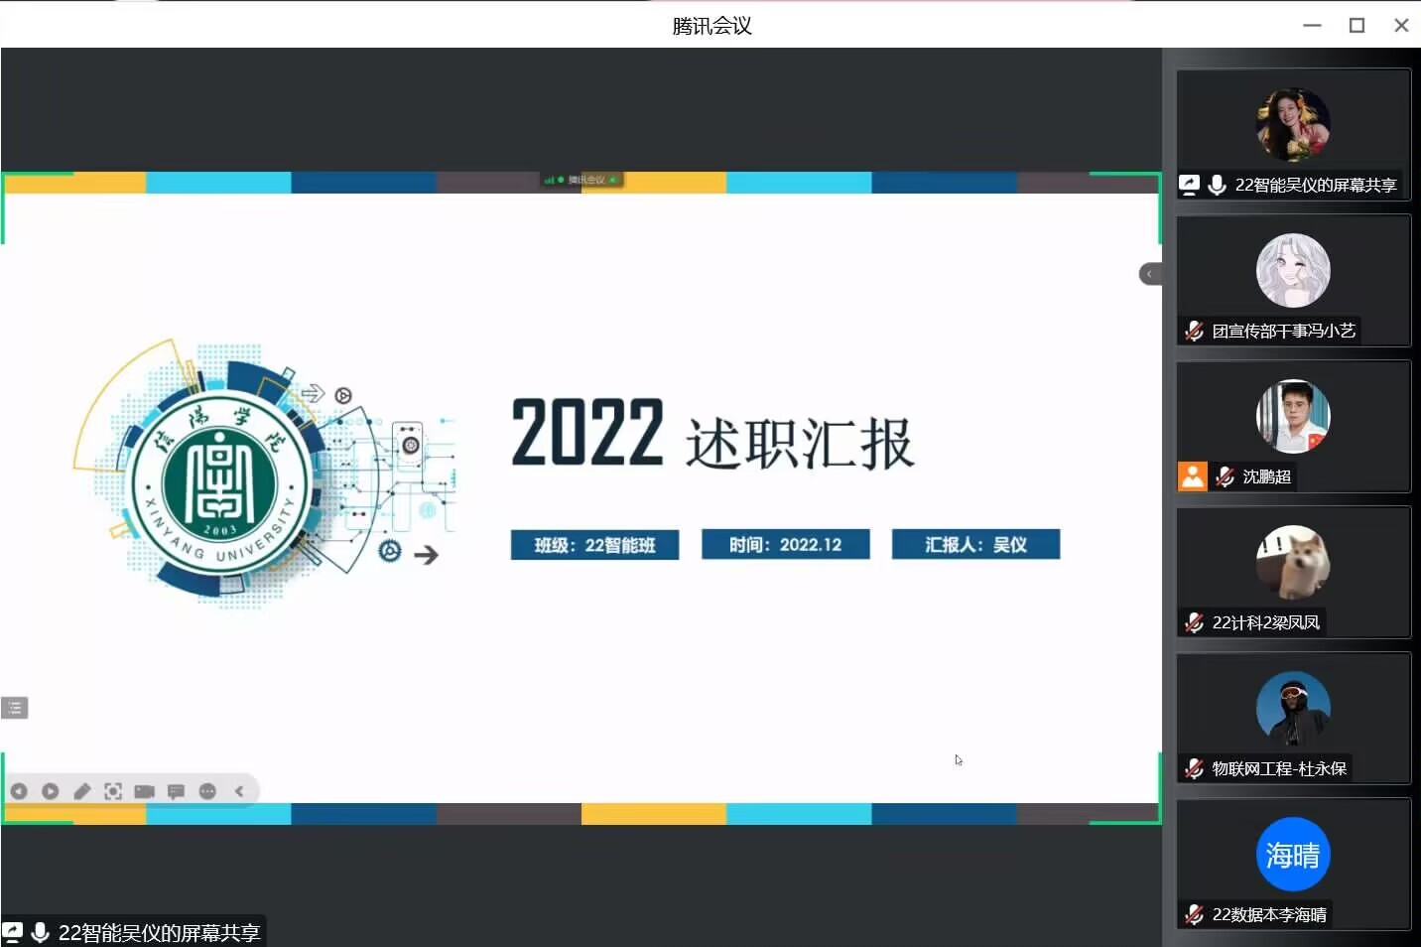Click muted mic icon of 22计科2梁凤凤
1421x947 pixels.
pos(1194,622)
